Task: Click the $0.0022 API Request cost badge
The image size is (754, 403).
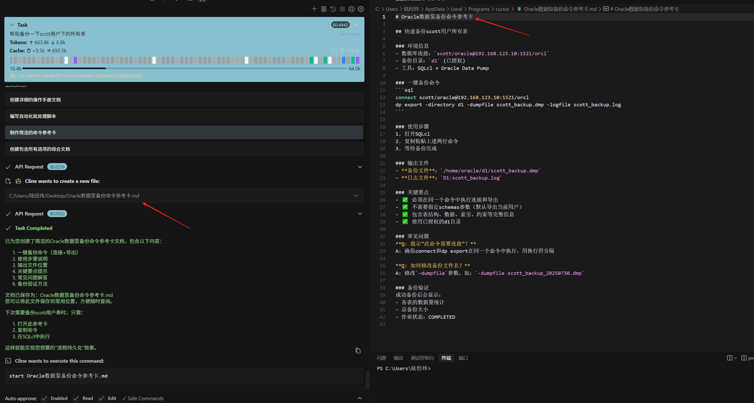Action: [57, 214]
